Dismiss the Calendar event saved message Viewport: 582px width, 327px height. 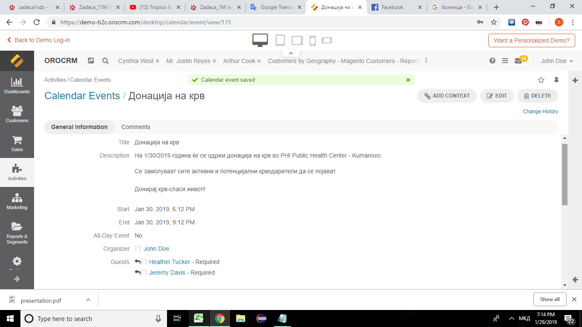pos(408,80)
